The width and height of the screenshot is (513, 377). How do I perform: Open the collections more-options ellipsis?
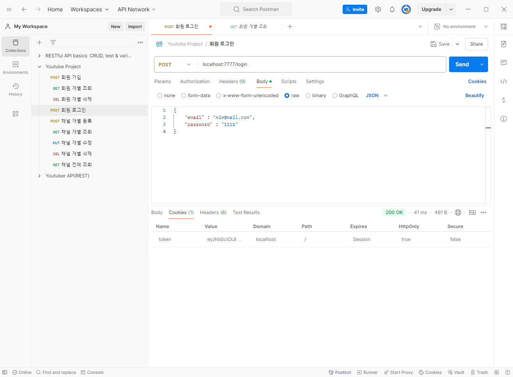[140, 42]
